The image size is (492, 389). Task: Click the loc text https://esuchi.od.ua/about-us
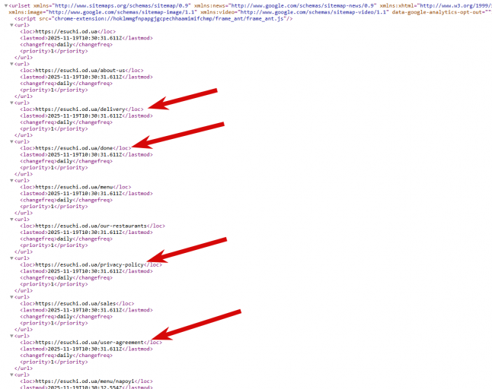[x=80, y=71]
